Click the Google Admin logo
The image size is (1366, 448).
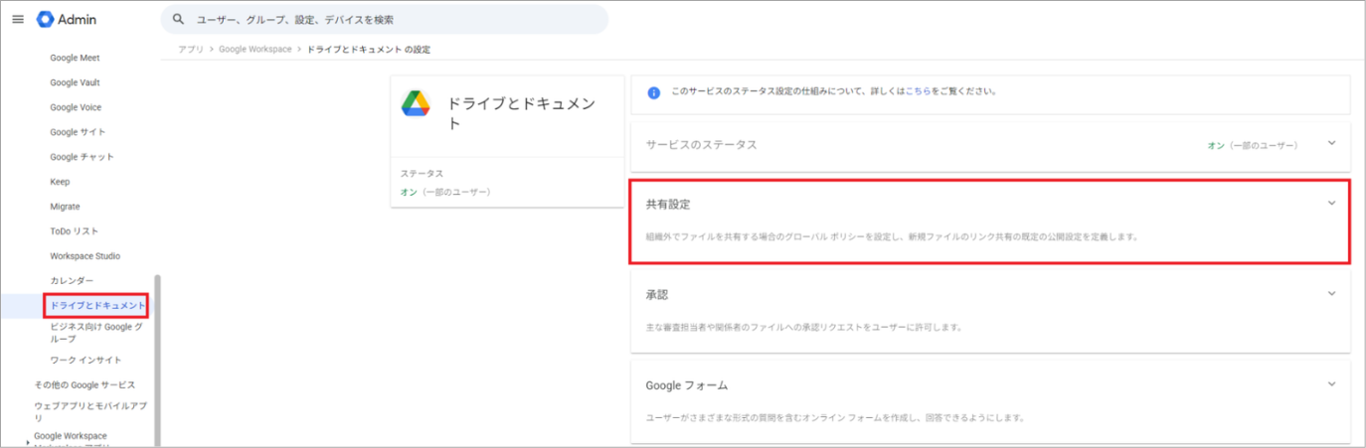pyautogui.click(x=67, y=19)
